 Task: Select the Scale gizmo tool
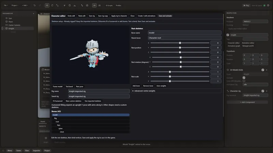[x=57, y=5]
